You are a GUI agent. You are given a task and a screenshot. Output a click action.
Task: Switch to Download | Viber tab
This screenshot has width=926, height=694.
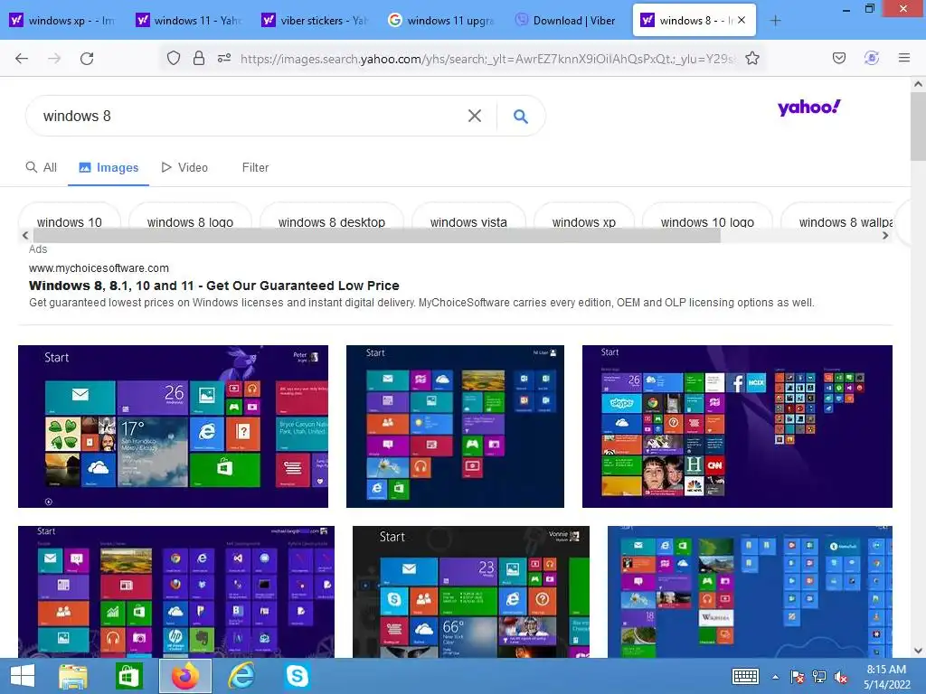point(567,21)
